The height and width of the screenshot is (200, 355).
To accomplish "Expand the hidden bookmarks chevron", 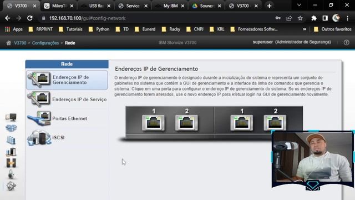I will click(x=305, y=29).
